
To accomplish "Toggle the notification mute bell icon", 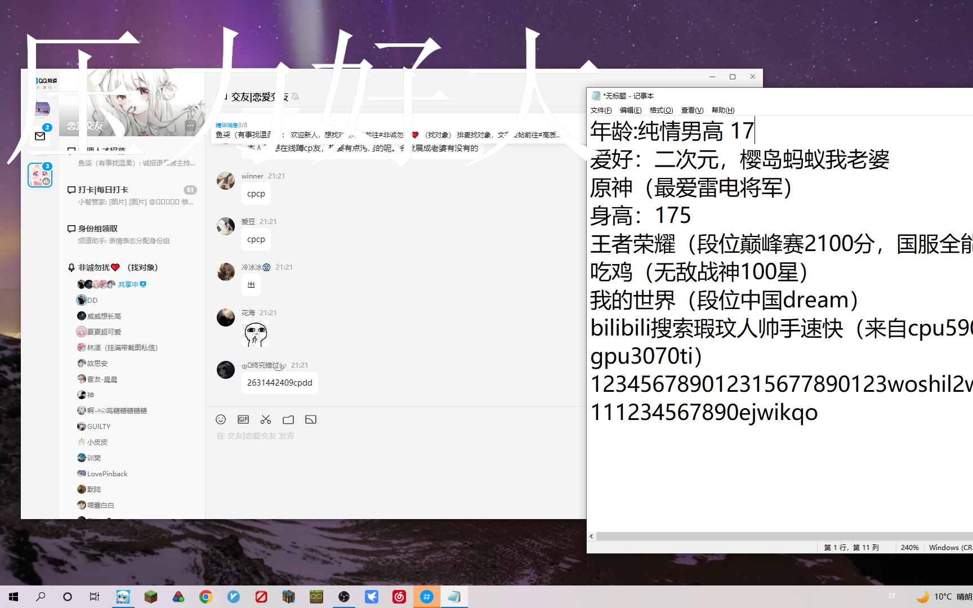I will 295,96.
